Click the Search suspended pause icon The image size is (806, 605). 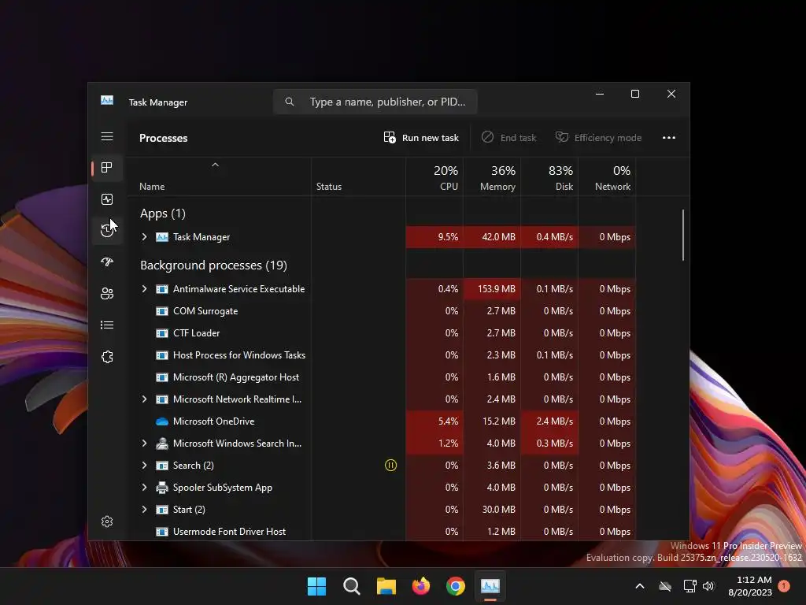pyautogui.click(x=390, y=466)
